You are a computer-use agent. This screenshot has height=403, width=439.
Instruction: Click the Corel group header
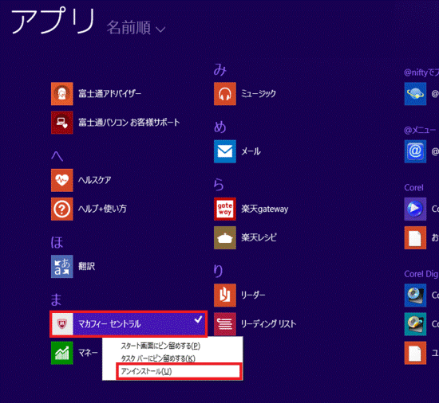coord(413,188)
